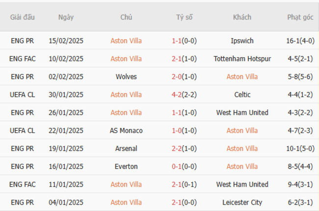The image size is (319, 211).
Task: Click UEFA CL label dated 30/01/2025
Action: click(x=22, y=94)
